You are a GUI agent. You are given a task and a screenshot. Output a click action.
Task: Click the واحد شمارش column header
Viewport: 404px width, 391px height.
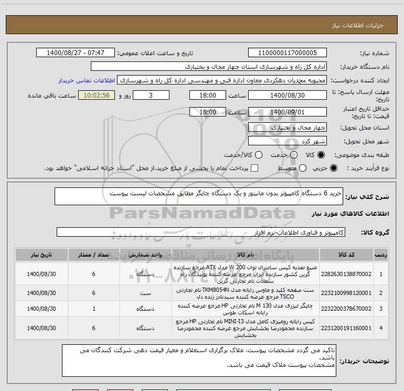(145, 255)
